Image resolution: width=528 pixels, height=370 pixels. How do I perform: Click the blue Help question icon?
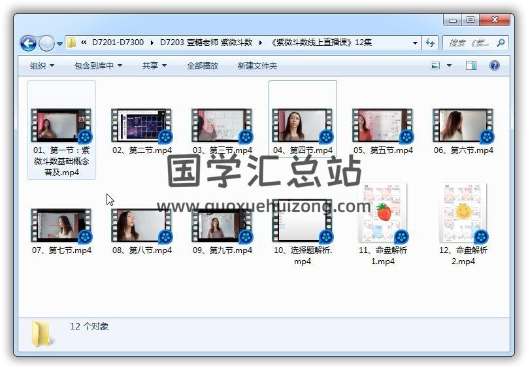coord(494,65)
